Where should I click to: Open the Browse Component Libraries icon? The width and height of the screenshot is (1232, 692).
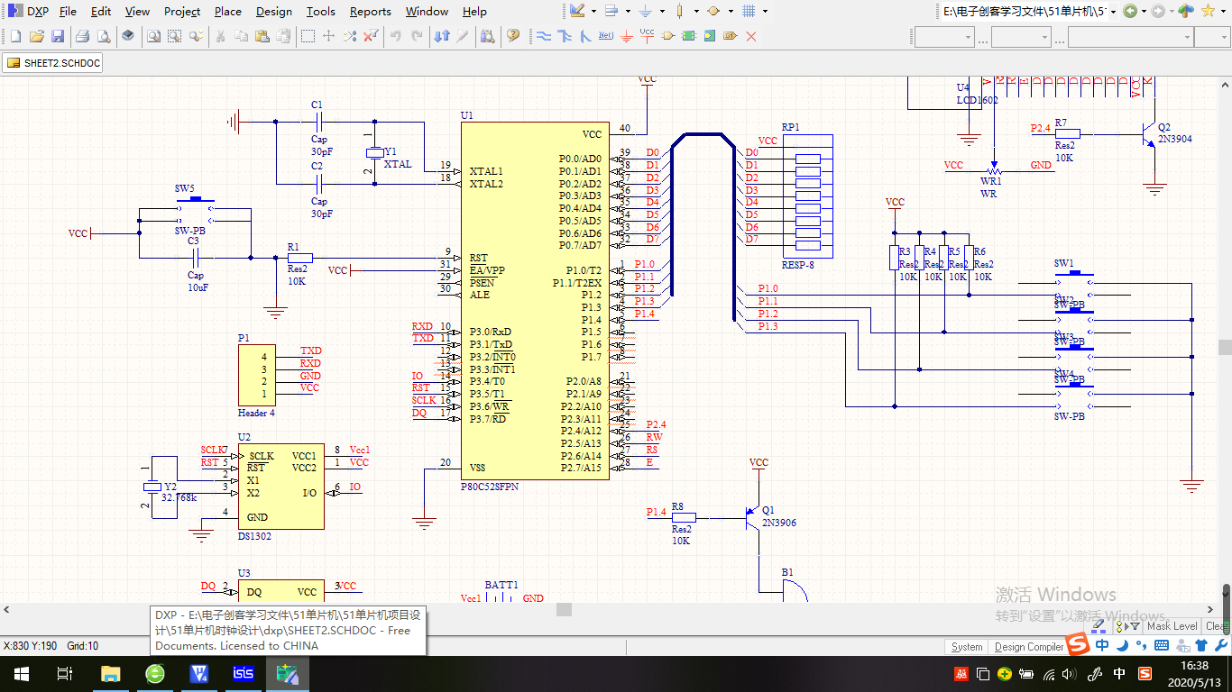488,36
